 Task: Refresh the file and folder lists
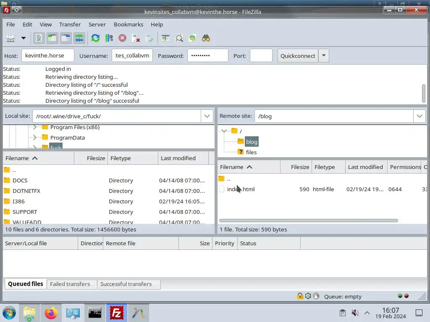coord(95,38)
